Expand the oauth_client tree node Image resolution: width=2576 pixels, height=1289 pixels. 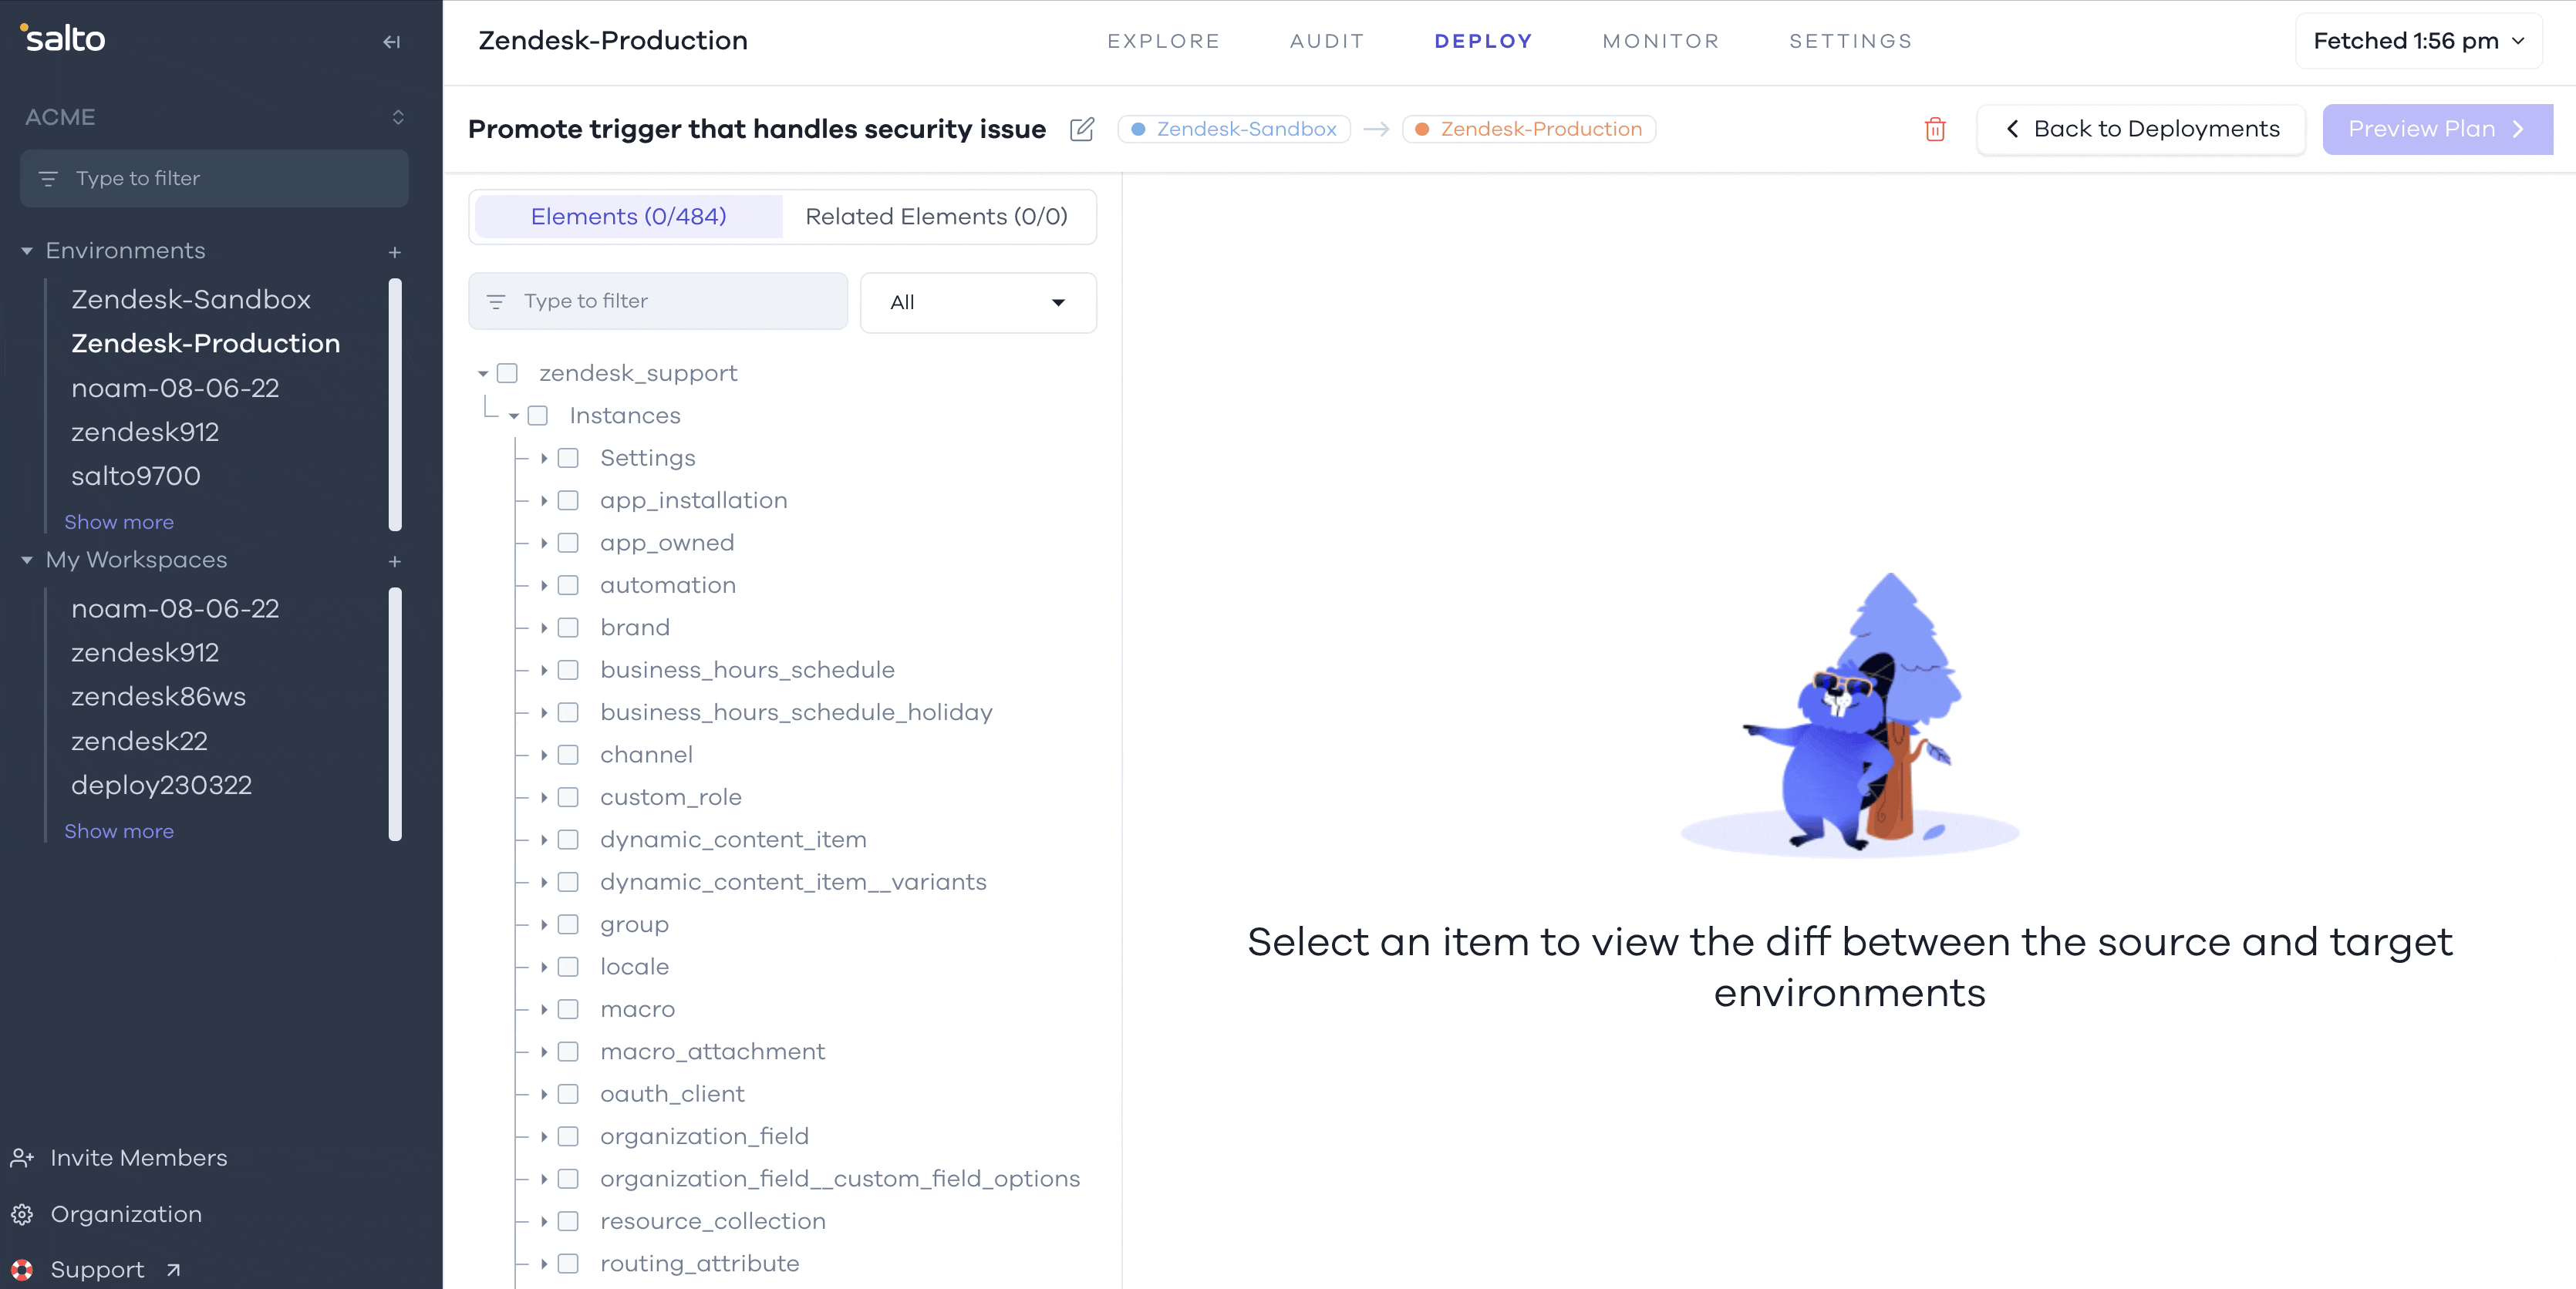point(544,1094)
